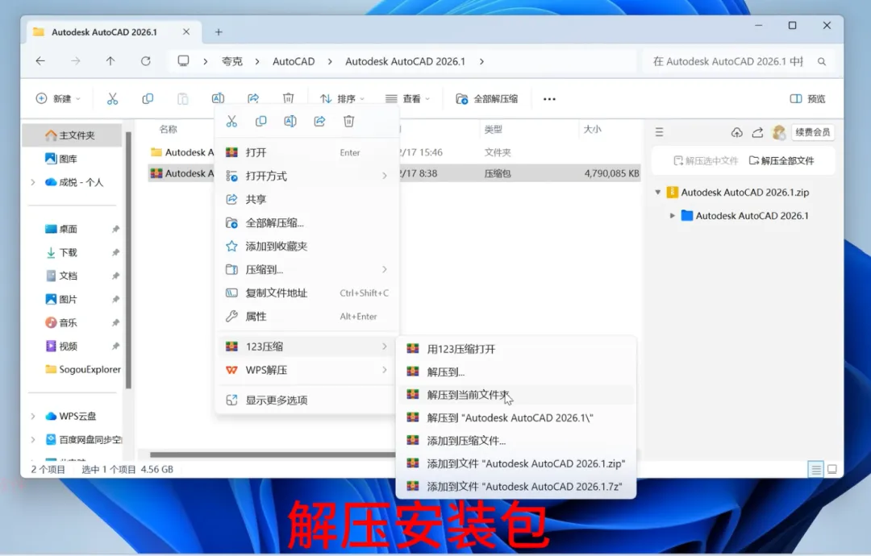
Task: Open 属性 in the context menu
Action: (x=306, y=317)
